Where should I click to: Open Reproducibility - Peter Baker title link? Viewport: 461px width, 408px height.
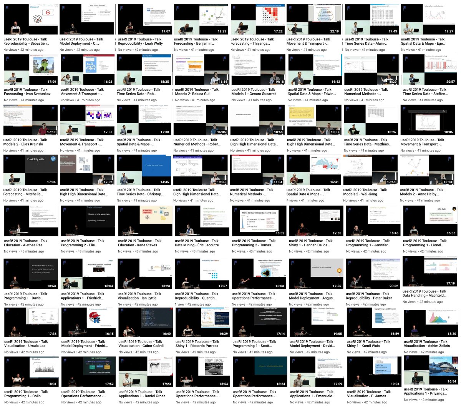coord(369,296)
